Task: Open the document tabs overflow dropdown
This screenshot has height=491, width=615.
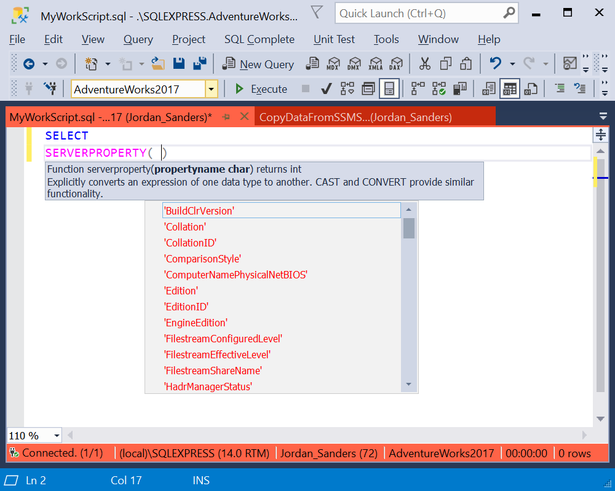Action: pos(603,116)
